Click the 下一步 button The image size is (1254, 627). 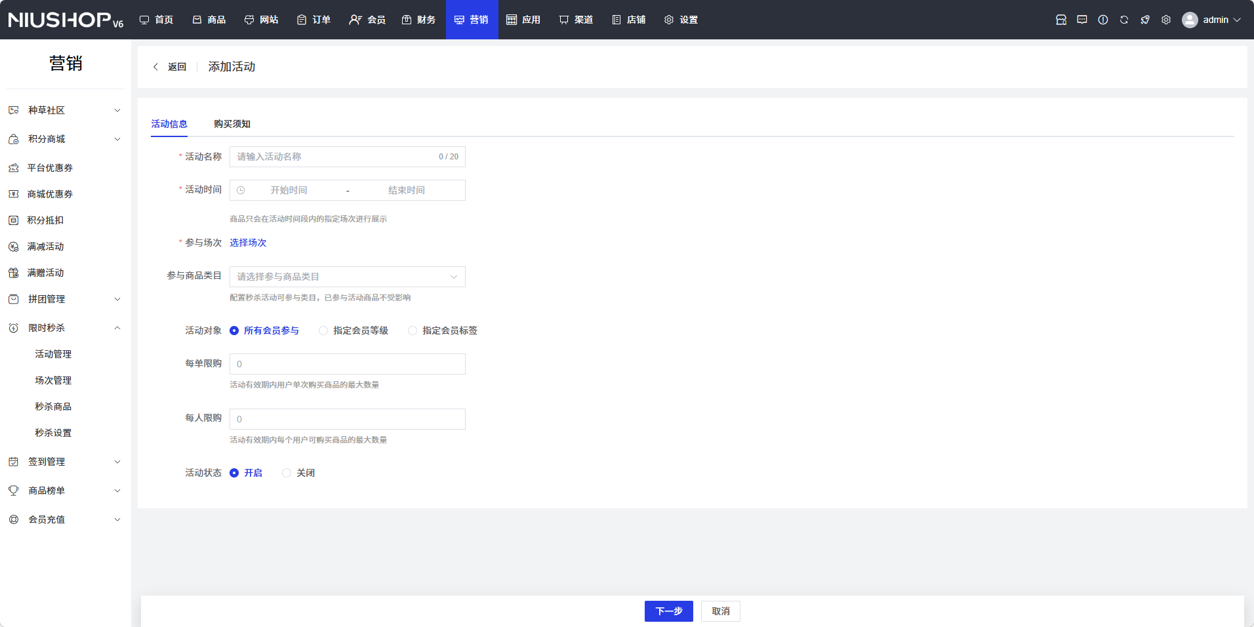click(669, 611)
